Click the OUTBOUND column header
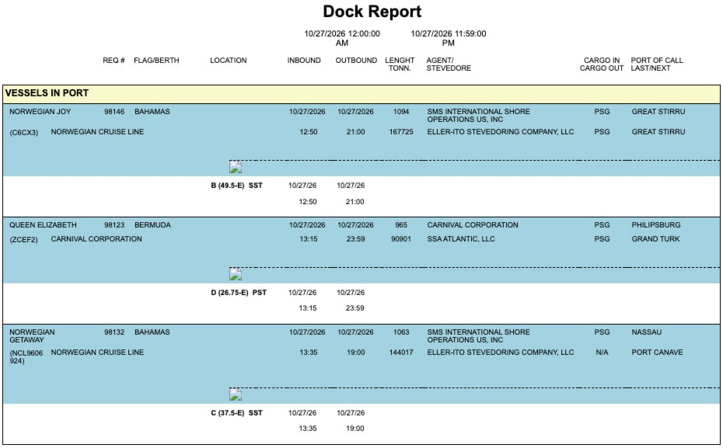 (356, 61)
